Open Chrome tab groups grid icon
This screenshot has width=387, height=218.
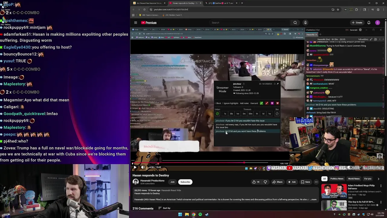point(133,15)
